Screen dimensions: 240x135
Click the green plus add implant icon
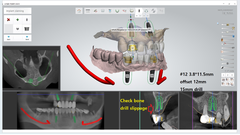(x=17, y=20)
